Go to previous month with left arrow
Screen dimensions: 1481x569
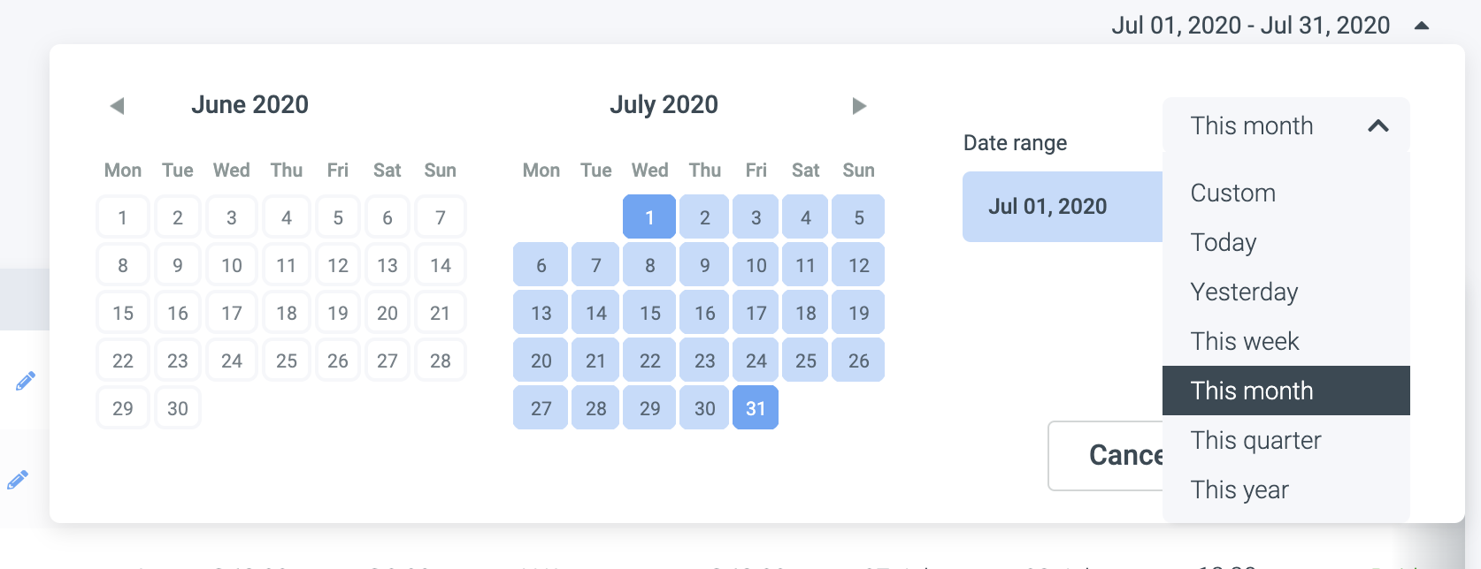coord(117,106)
